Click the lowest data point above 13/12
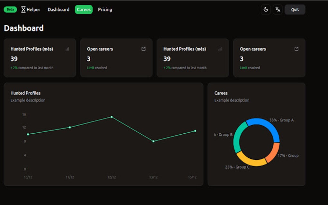The width and height of the screenshot is (328, 205). [153, 141]
